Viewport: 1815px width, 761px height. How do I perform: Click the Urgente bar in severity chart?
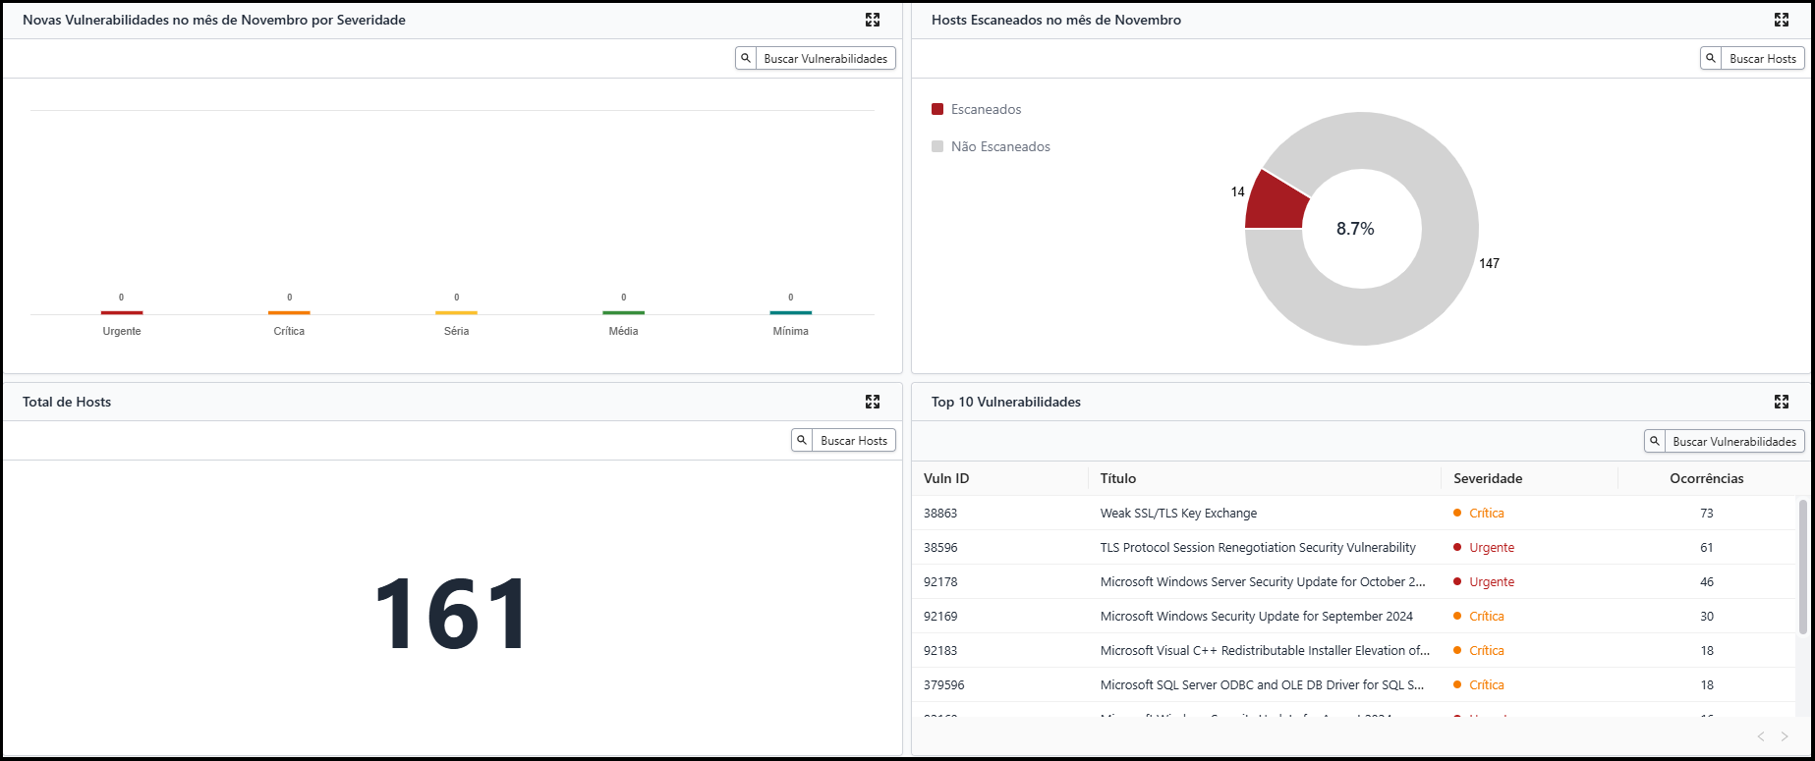tap(122, 312)
